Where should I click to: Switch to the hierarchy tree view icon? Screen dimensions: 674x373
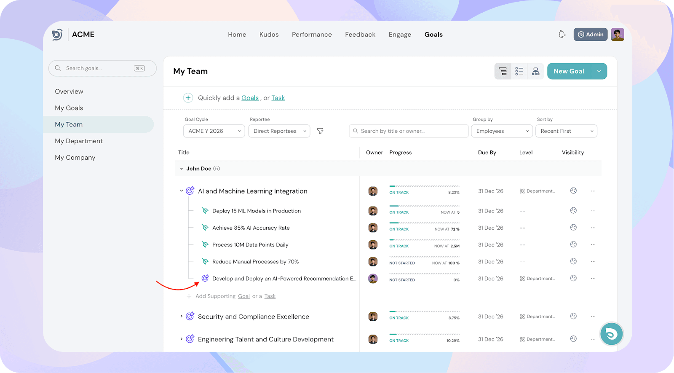click(x=535, y=72)
